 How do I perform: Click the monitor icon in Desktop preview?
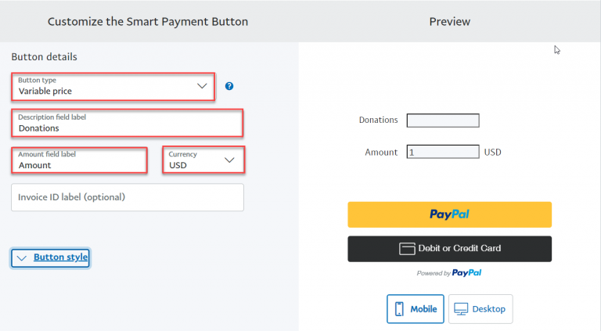[461, 309]
